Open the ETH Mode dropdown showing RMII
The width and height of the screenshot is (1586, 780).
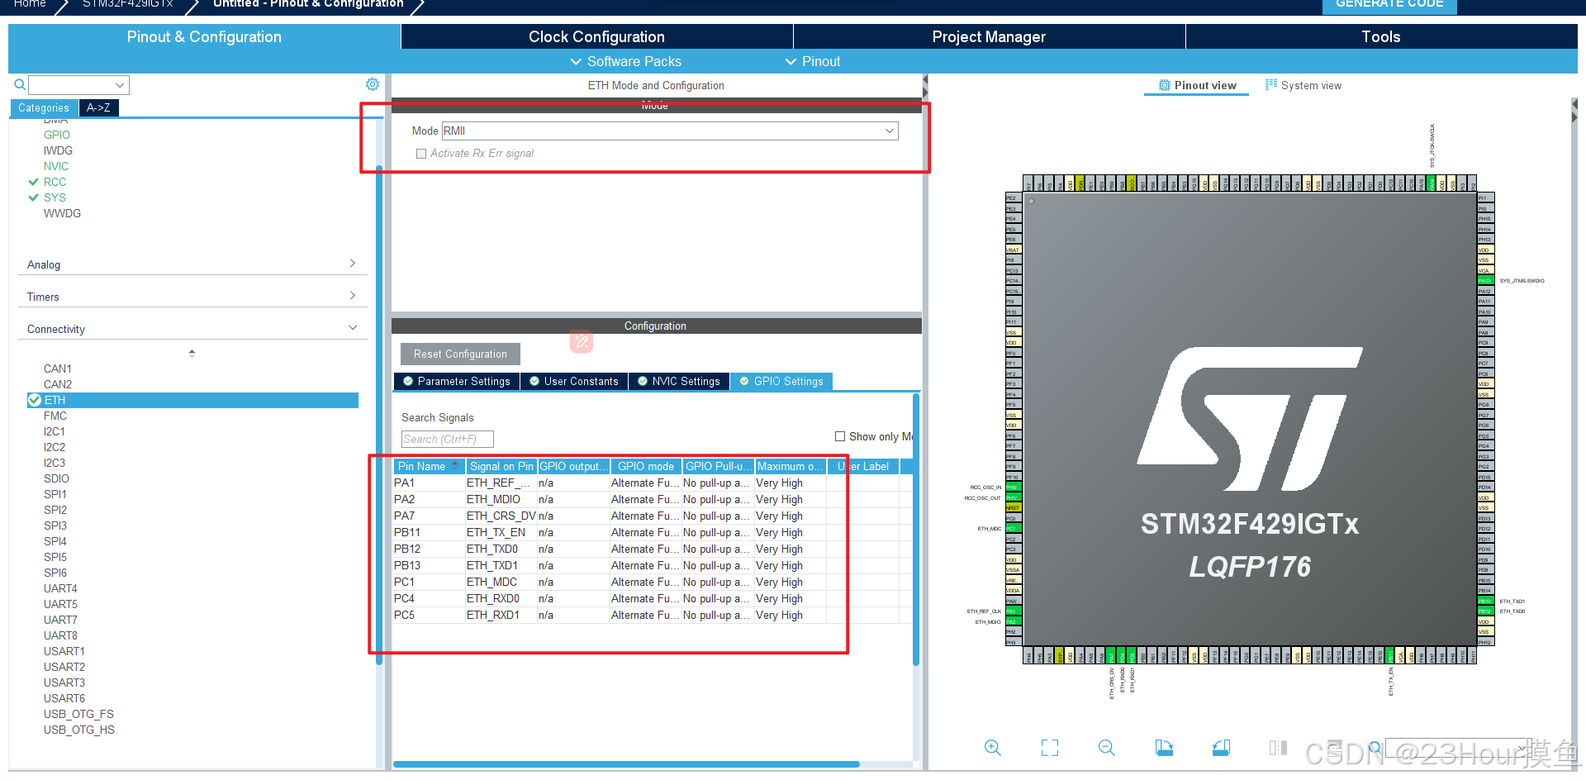pyautogui.click(x=889, y=131)
